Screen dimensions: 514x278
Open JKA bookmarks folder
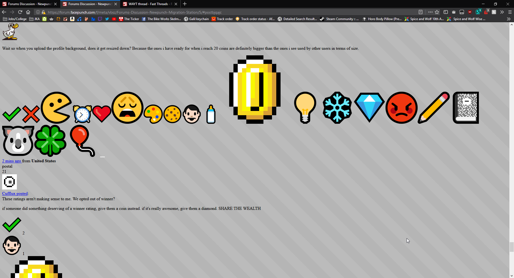pyautogui.click(x=35, y=19)
